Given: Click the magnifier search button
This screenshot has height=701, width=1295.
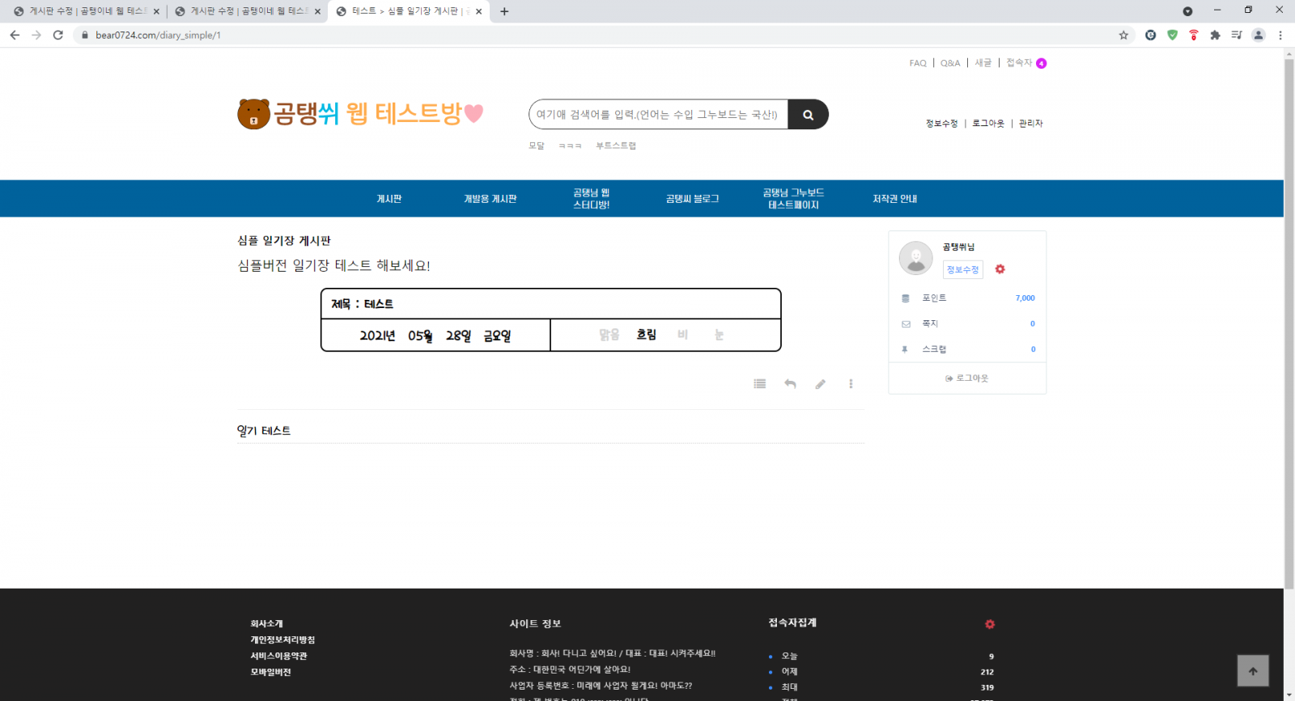Looking at the screenshot, I should (808, 115).
